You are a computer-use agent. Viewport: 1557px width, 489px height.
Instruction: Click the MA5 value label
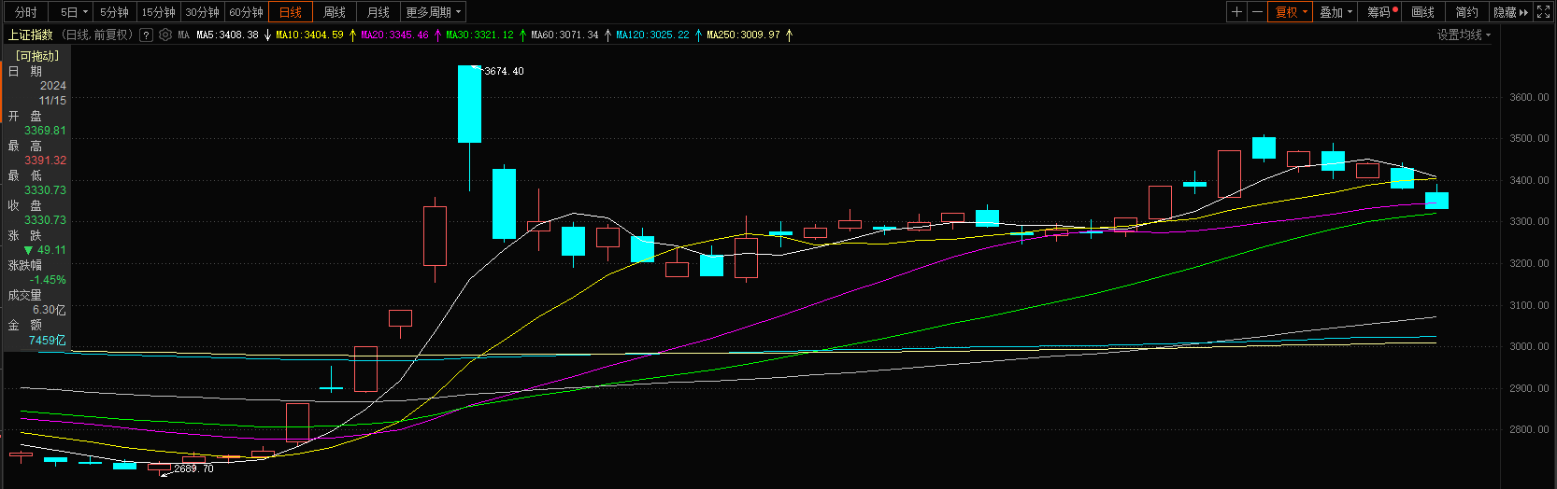227,35
